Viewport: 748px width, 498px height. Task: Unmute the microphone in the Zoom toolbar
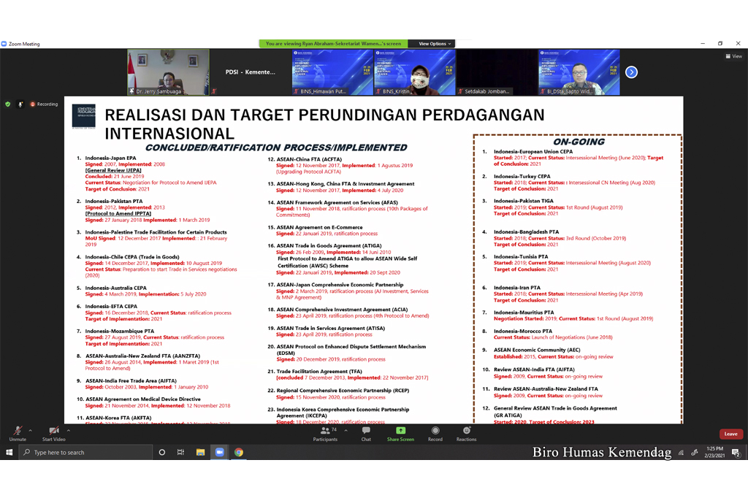click(18, 434)
